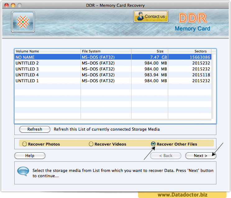Sort by the Size column header
This screenshot has width=231, height=198.
point(150,51)
